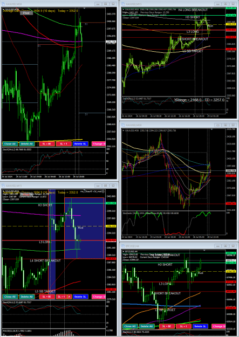The height and width of the screenshot is (337, 239).
Task: Click the chart icon of the H4 LONG BREAKOUT XAUUSD,M15 window
Action: tap(123, 4)
